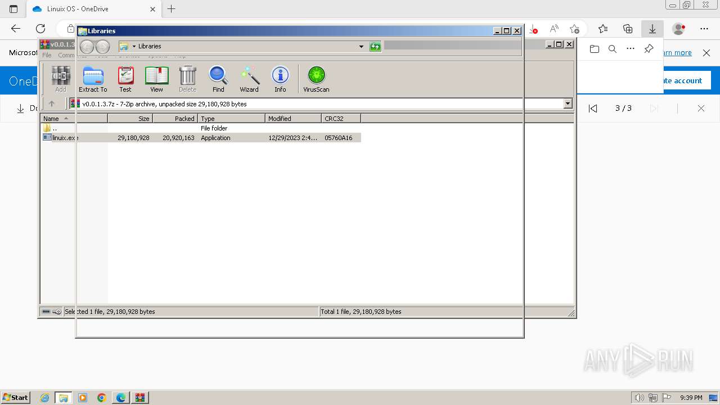720x405 pixels.
Task: Click the Edge browser back button
Action: tap(16, 29)
